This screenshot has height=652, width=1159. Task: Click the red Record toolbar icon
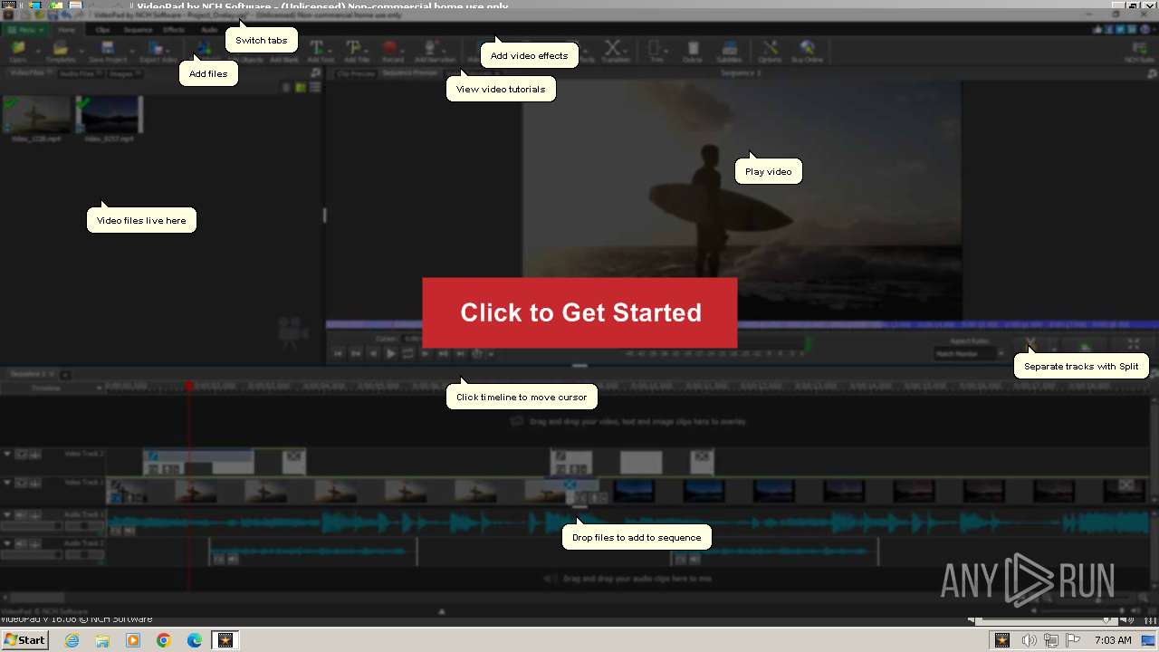(x=392, y=52)
